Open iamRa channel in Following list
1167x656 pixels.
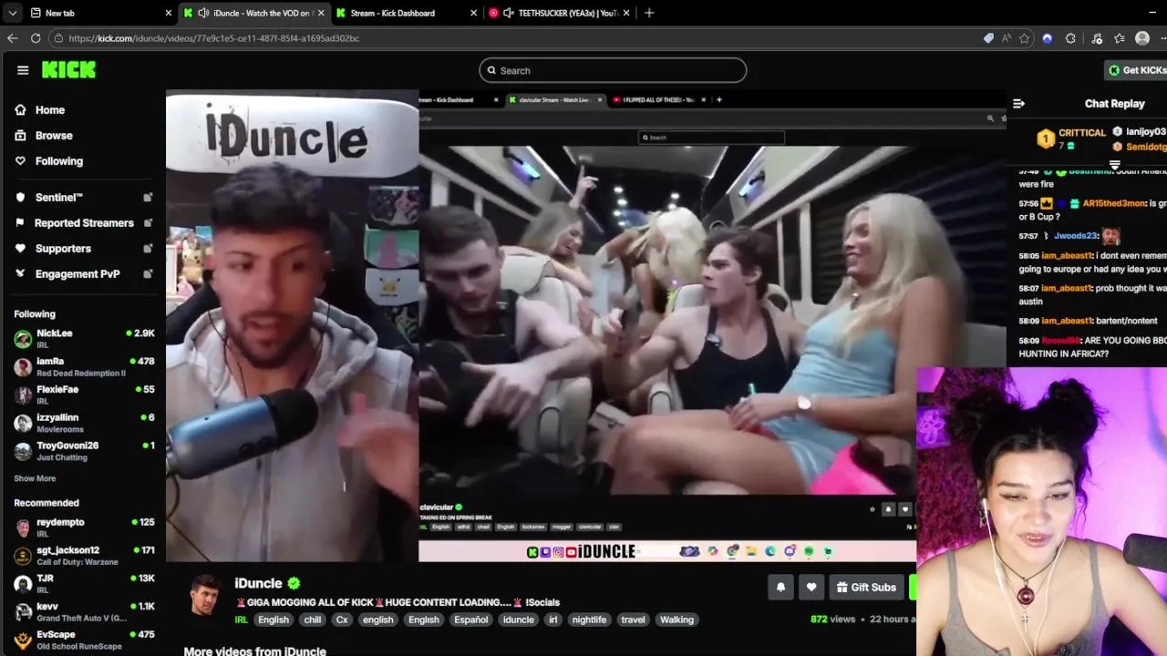coord(84,366)
